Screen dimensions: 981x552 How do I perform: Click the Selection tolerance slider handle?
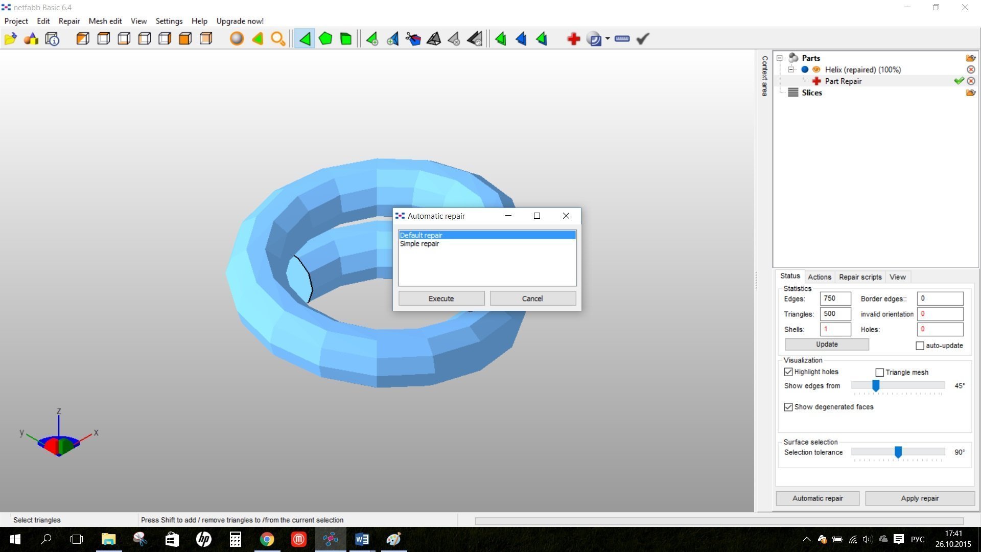(898, 452)
